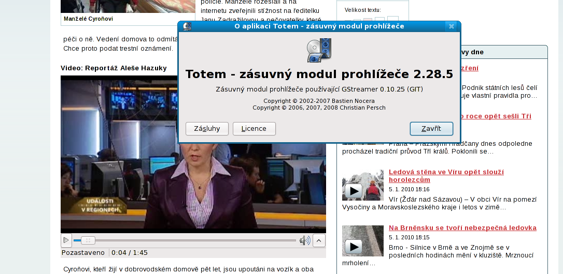Image resolution: width=563 pixels, height=274 pixels.
Task: Open the Ledová stěna ve Víru article link
Action: pyautogui.click(x=446, y=175)
